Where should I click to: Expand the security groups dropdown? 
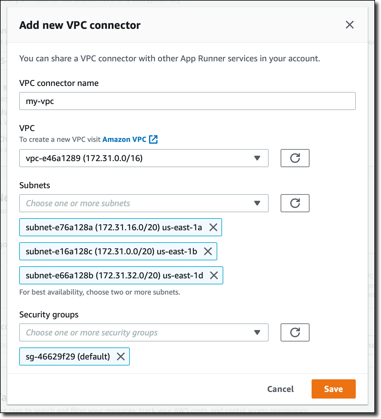144,332
